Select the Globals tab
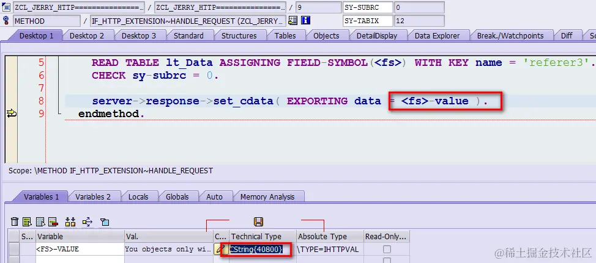The height and width of the screenshot is (263, 596). click(177, 196)
